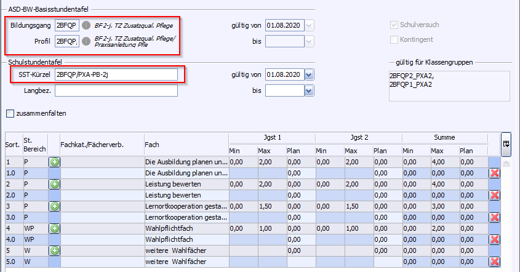
Task: Click green plus icon for Wahlpflichtfach row
Action: (54, 228)
